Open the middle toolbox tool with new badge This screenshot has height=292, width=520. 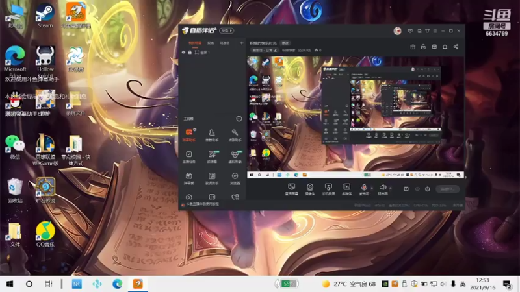click(212, 156)
